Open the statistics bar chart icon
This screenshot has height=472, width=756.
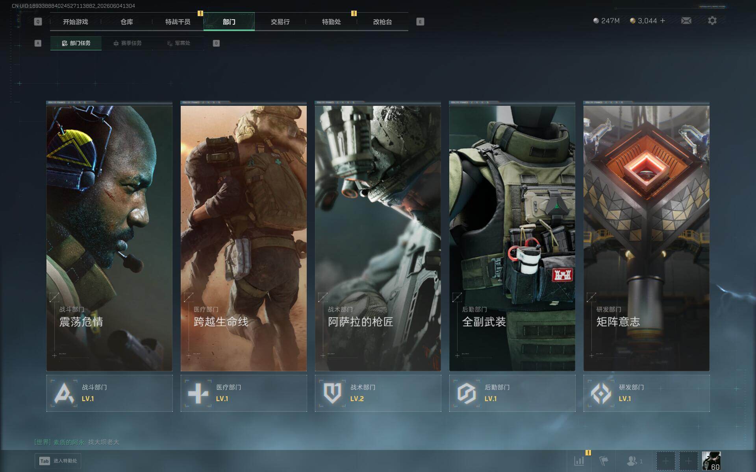(x=579, y=461)
